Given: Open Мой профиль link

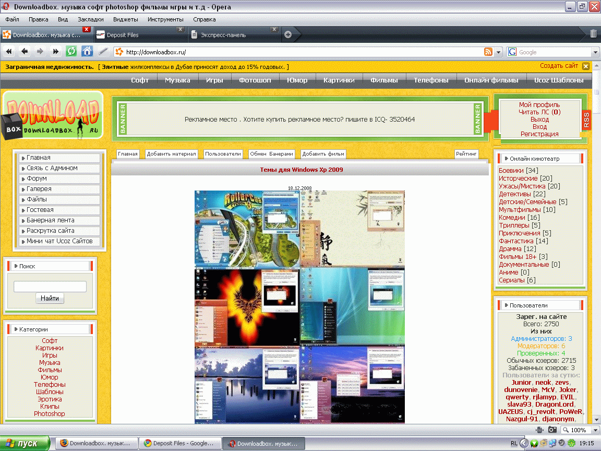Looking at the screenshot, I should 539,105.
